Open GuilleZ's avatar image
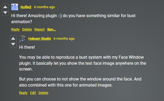The height and width of the screenshot is (101, 164). coord(15,7)
